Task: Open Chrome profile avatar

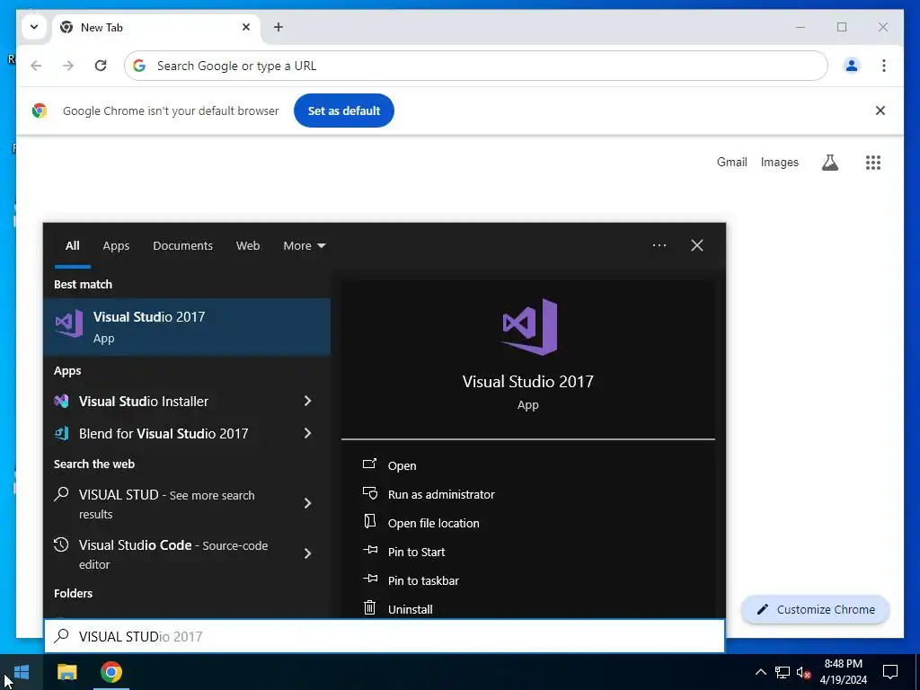Action: [x=852, y=66]
